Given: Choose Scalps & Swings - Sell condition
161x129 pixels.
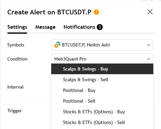Looking at the screenshot, I should click(102, 80).
